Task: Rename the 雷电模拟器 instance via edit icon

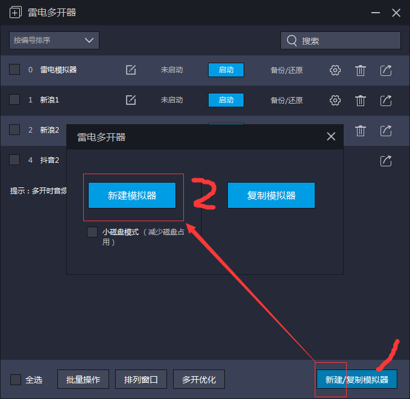Action: pos(131,70)
